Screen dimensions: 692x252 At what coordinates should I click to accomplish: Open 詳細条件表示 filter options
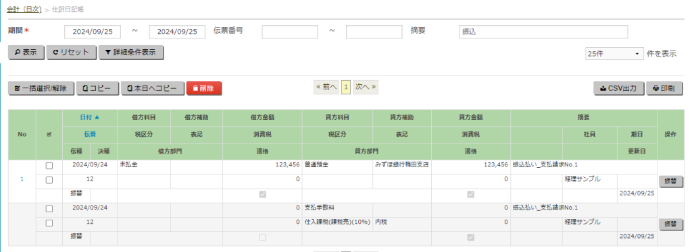[x=130, y=53]
